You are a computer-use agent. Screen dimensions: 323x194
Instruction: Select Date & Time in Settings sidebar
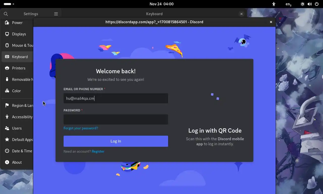(17, 151)
